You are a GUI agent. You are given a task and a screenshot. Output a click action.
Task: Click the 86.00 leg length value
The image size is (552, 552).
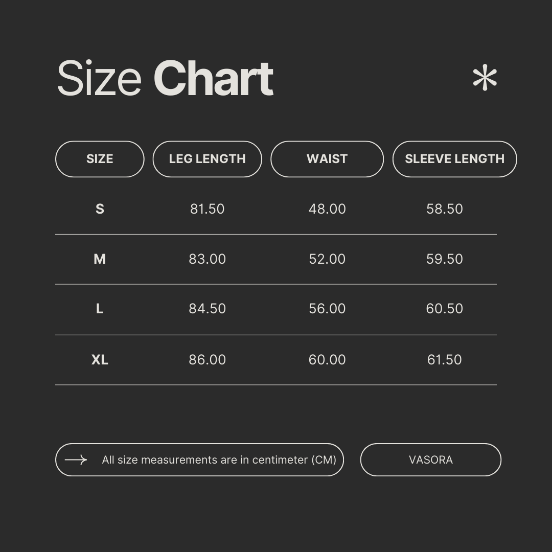208,360
